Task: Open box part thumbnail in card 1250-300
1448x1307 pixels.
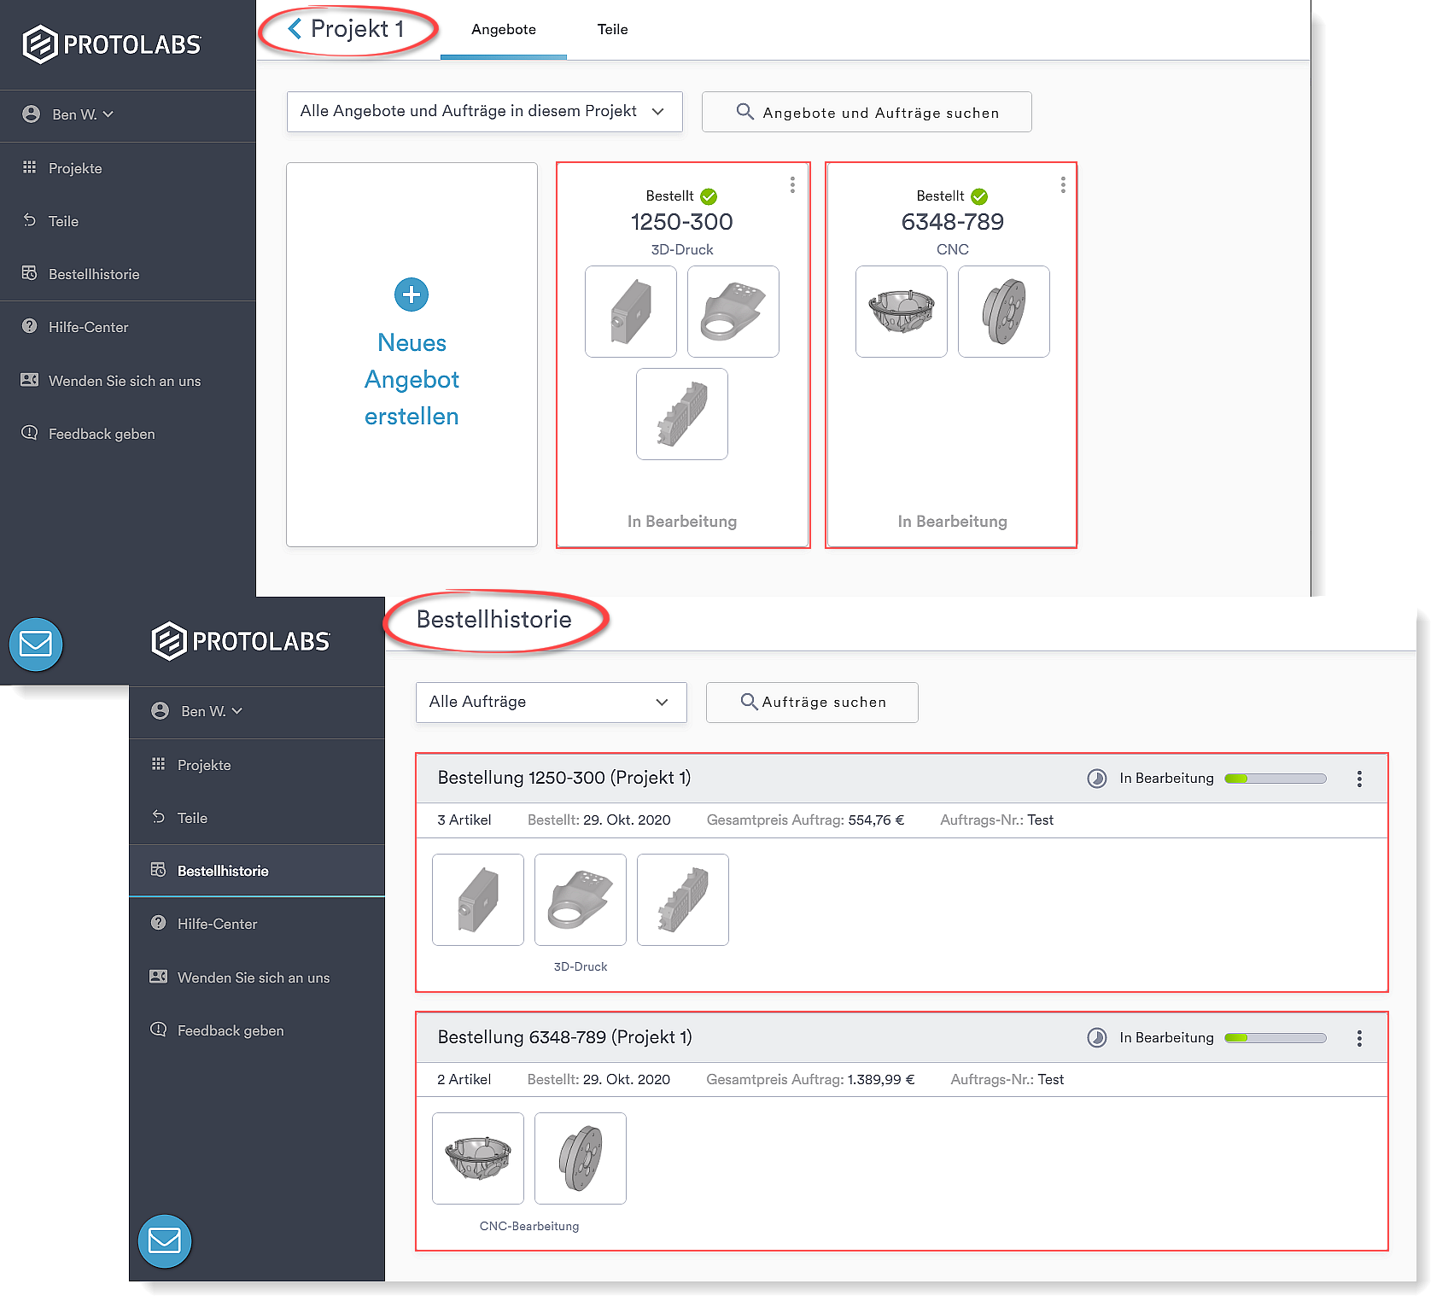Action: click(x=631, y=312)
